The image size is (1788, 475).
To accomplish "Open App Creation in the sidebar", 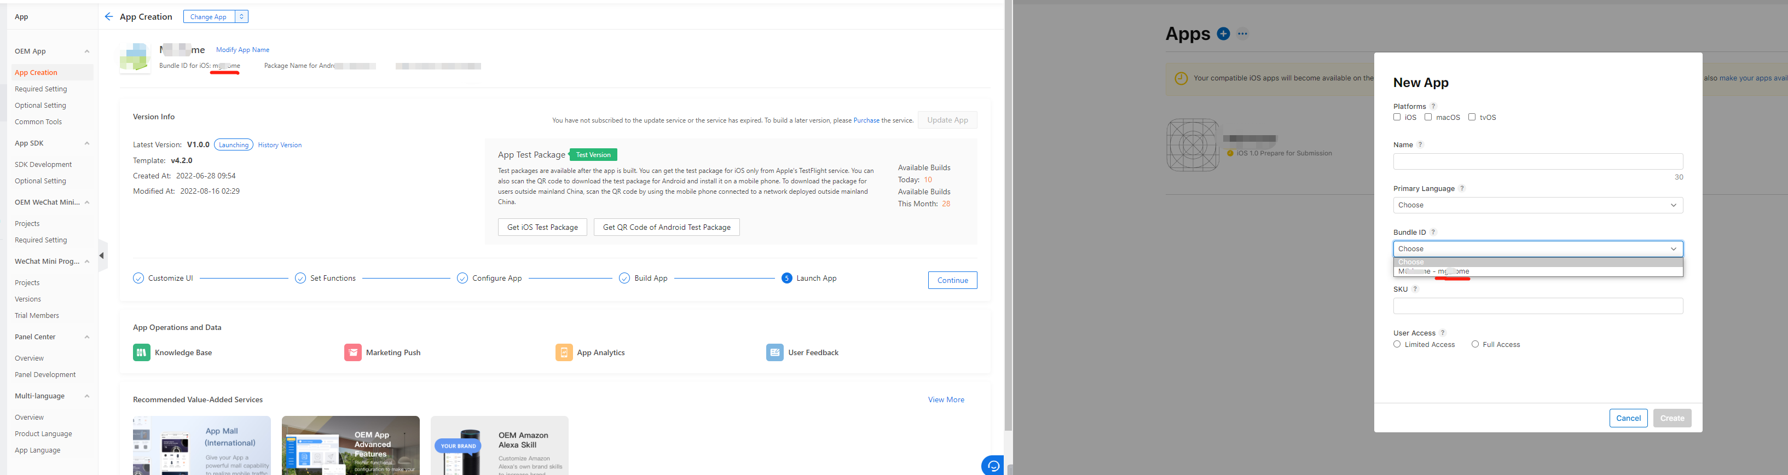I will pos(36,73).
